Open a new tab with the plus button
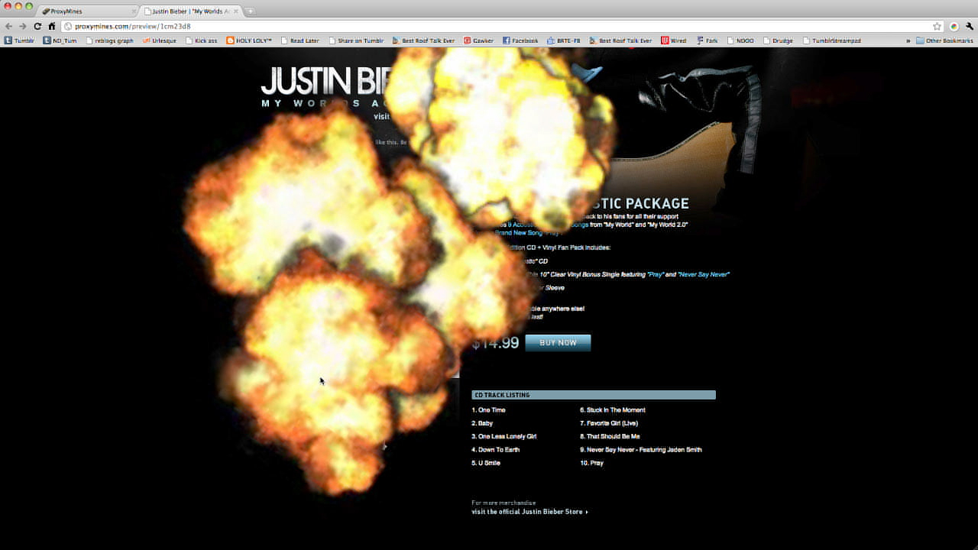 coord(251,11)
